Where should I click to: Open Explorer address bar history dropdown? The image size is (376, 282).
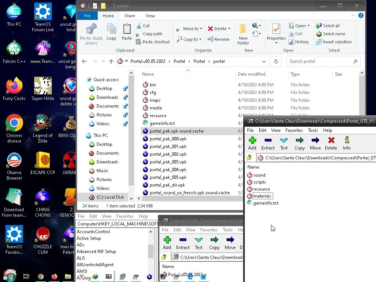[x=264, y=61]
